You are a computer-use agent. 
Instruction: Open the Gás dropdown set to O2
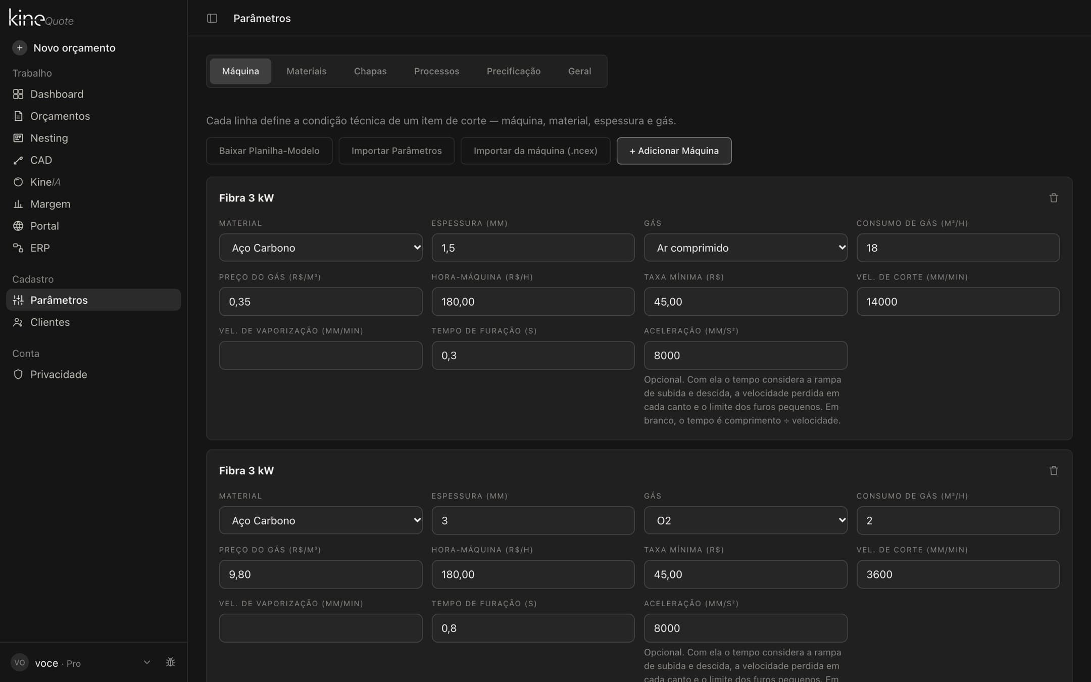[746, 520]
